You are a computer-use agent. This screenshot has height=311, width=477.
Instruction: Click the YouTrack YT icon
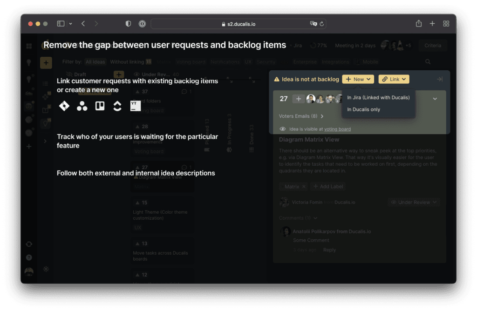pyautogui.click(x=135, y=106)
